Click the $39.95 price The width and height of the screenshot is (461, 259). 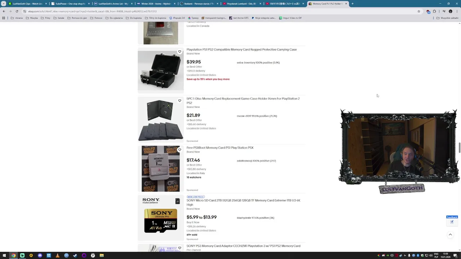(194, 62)
